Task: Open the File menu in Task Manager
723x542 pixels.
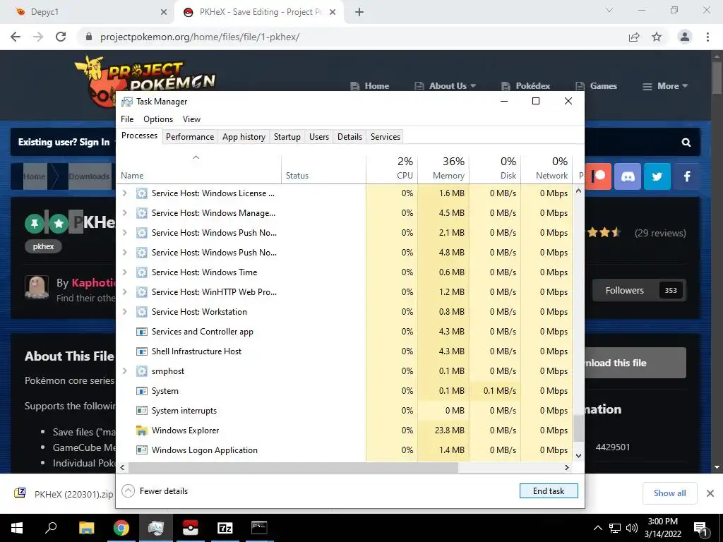Action: coord(127,119)
